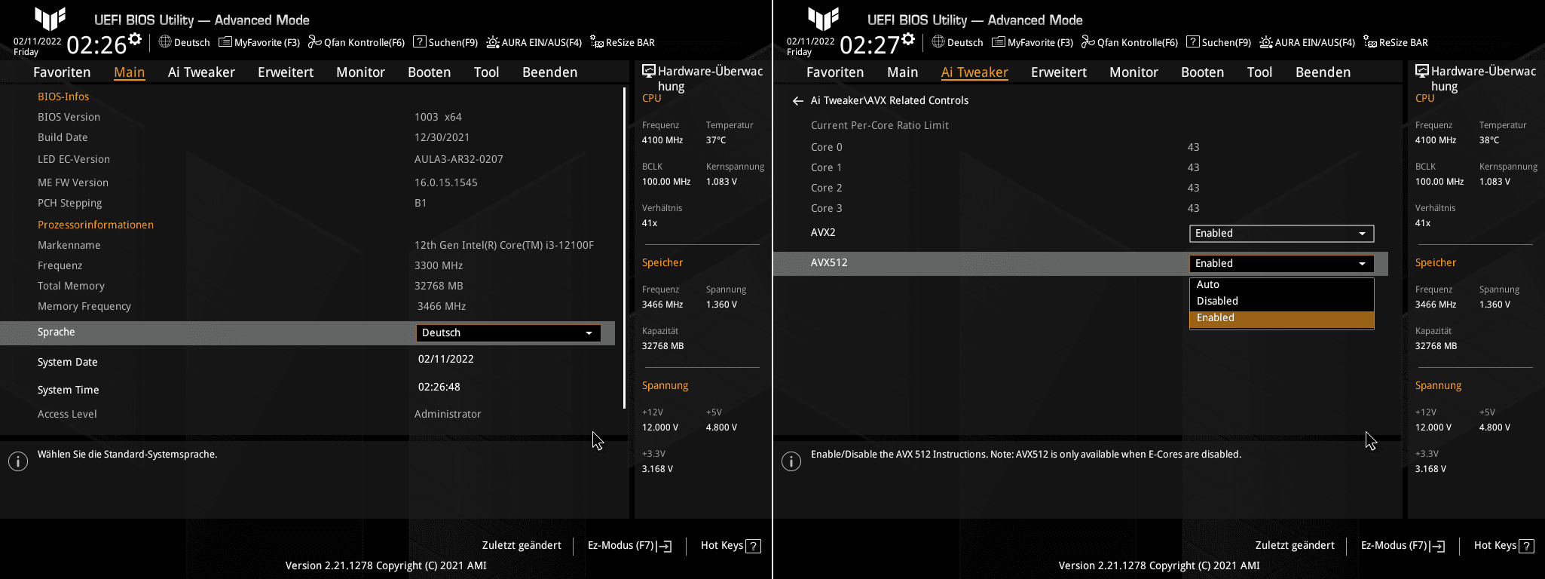
Task: Click the Main page vertical scrollbar
Action: click(x=624, y=248)
